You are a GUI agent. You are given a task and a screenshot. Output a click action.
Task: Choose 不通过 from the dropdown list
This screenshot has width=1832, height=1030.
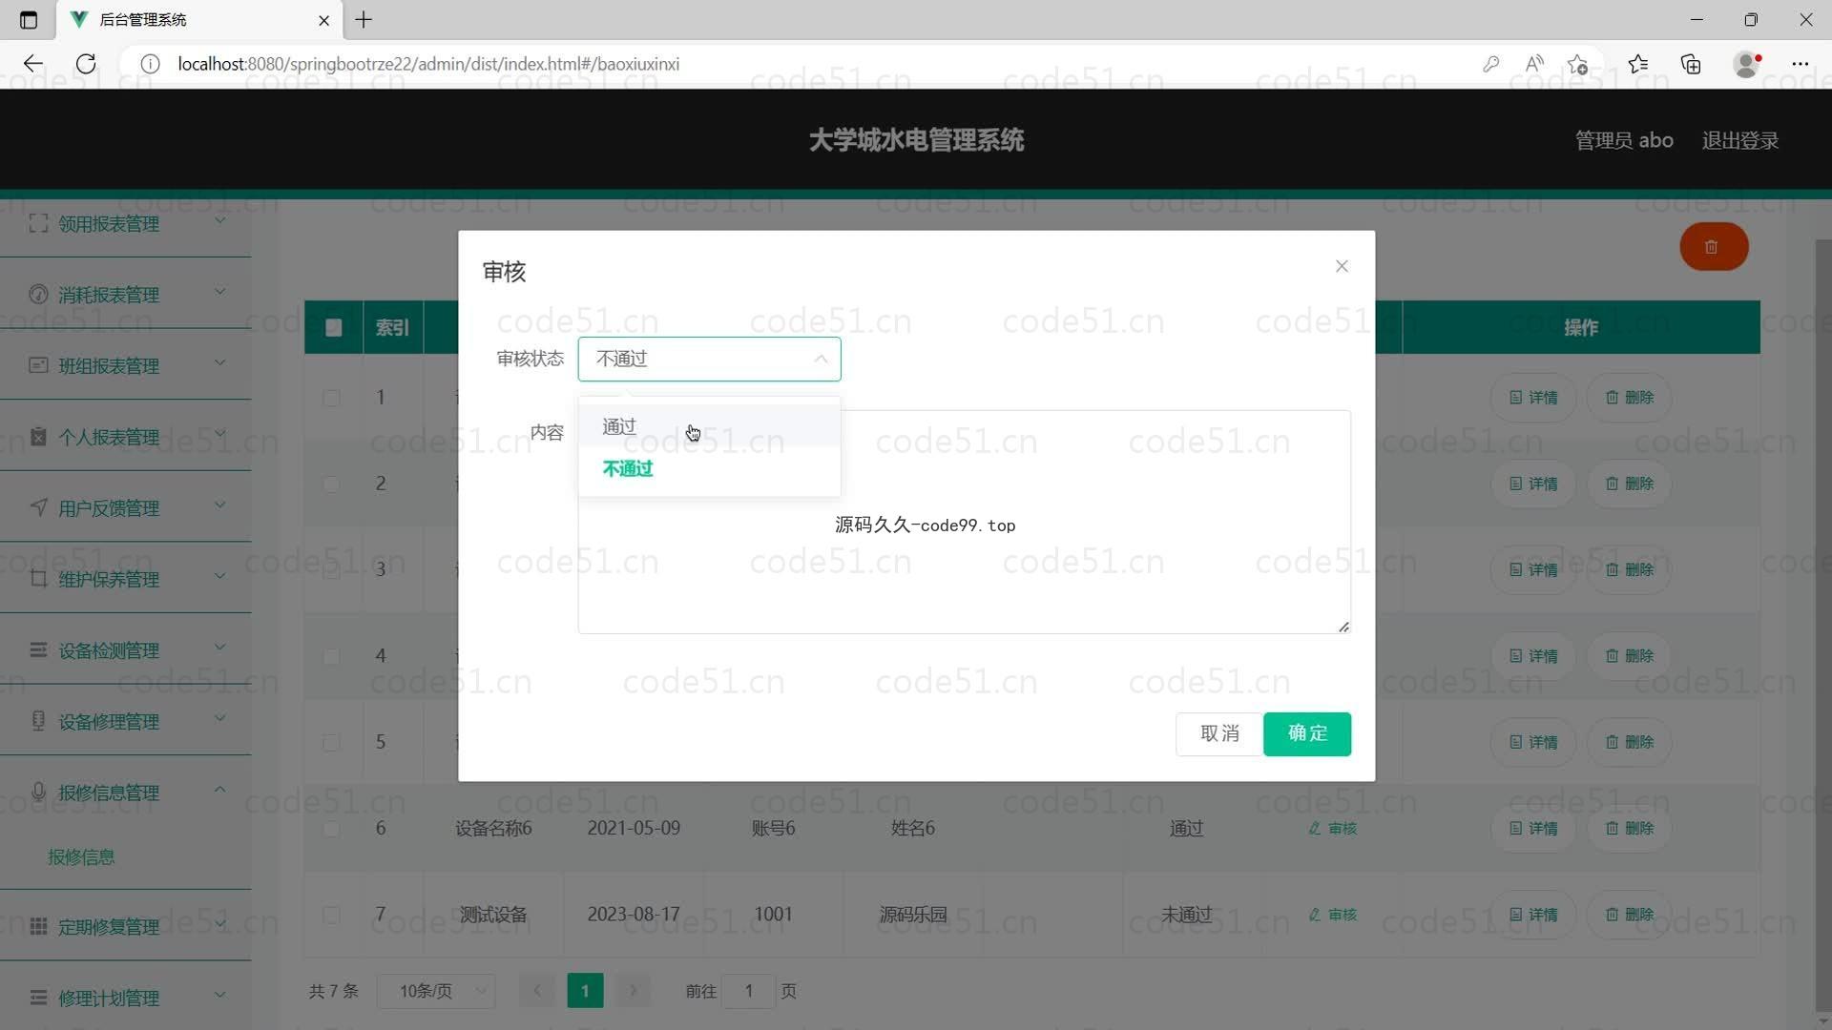(709, 468)
